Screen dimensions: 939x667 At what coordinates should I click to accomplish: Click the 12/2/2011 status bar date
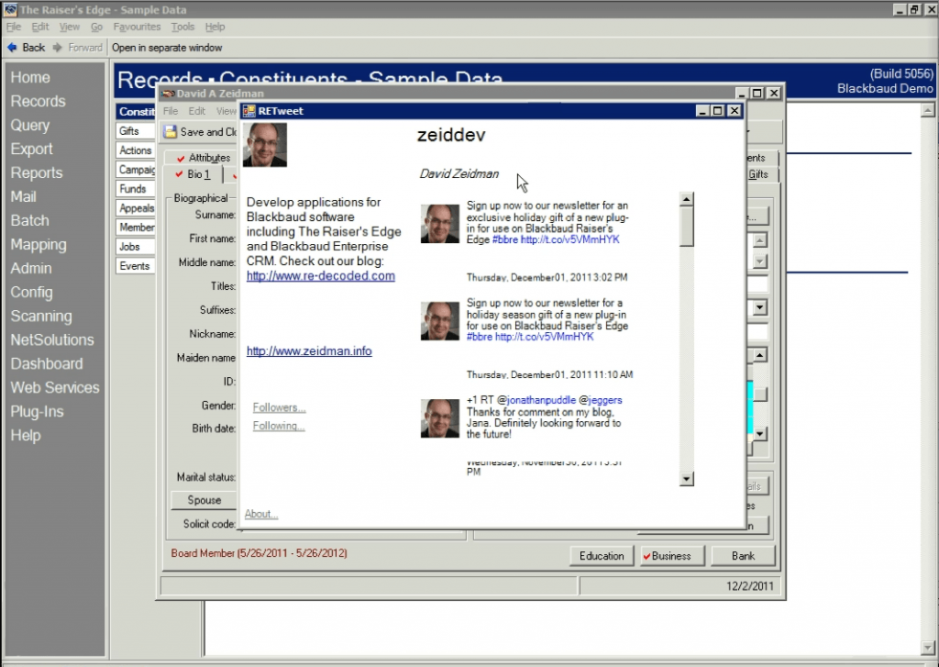[x=750, y=585]
